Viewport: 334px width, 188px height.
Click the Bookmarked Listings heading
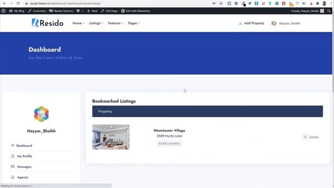tap(114, 101)
